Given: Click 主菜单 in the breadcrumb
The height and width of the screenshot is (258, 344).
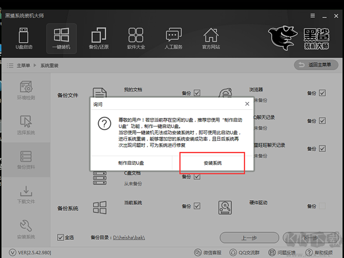Looking at the screenshot, I should (23, 65).
